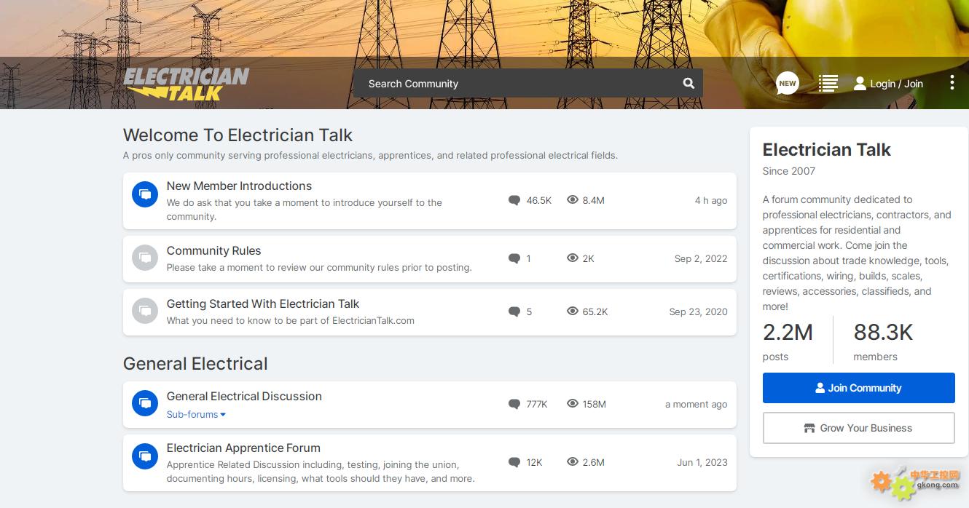Click the 'Sep 2, 2022' date
This screenshot has height=508, width=969.
(701, 258)
